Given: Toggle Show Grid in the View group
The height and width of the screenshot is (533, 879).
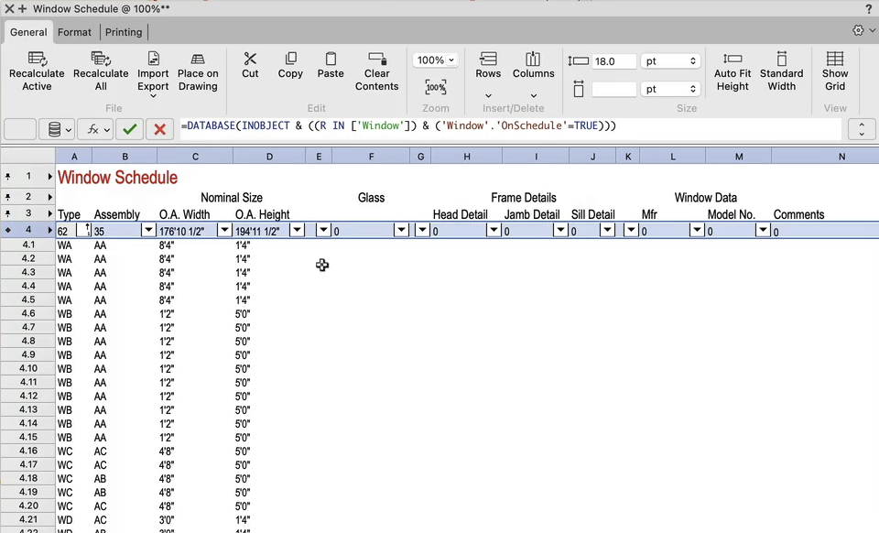Looking at the screenshot, I should point(834,60).
